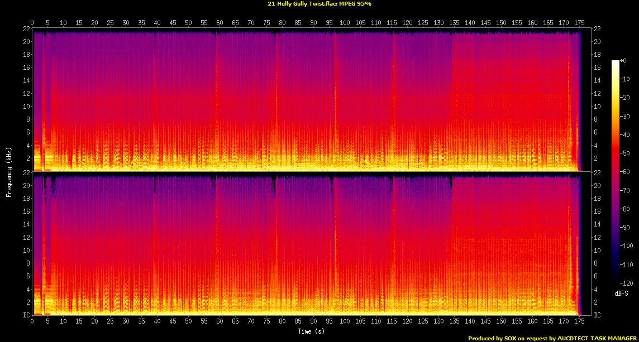The width and height of the screenshot is (639, 342).
Task: Click the 100 tick on the top time axis
Action: (x=345, y=23)
